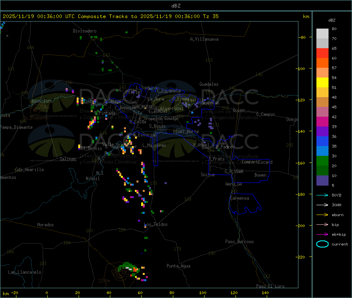Click the cyan current ellipse legend icon

pos(322,244)
